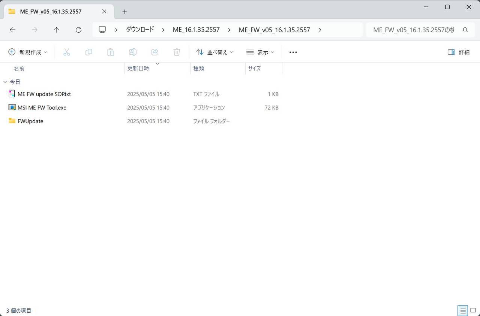Select ME FW update SOP.txt file name
Viewport: 480px width, 316px height.
[x=44, y=94]
